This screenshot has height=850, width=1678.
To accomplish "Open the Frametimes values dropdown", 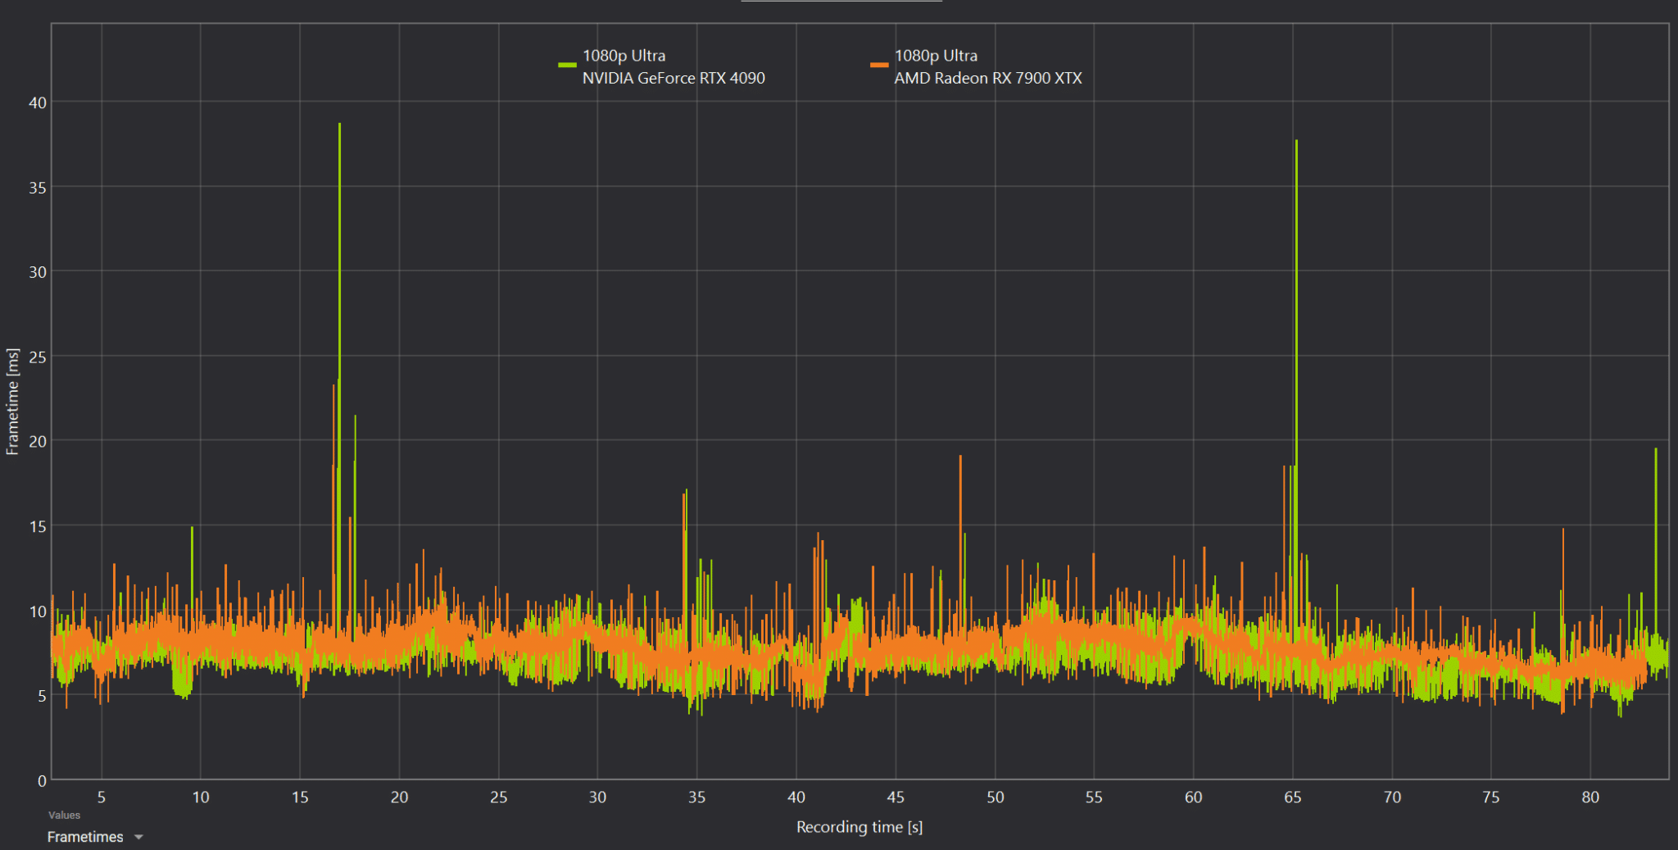I will point(95,837).
